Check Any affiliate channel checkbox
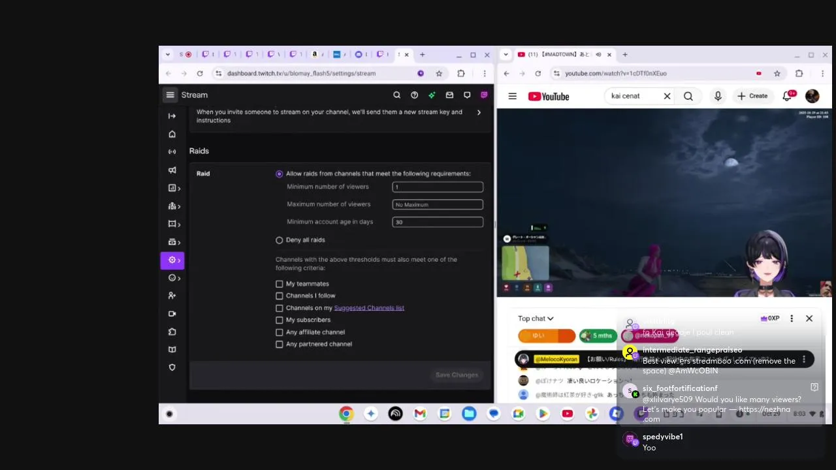Viewport: 836px width, 470px height. pyautogui.click(x=280, y=332)
